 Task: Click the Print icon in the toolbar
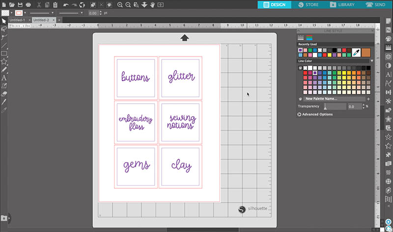pos(28,5)
